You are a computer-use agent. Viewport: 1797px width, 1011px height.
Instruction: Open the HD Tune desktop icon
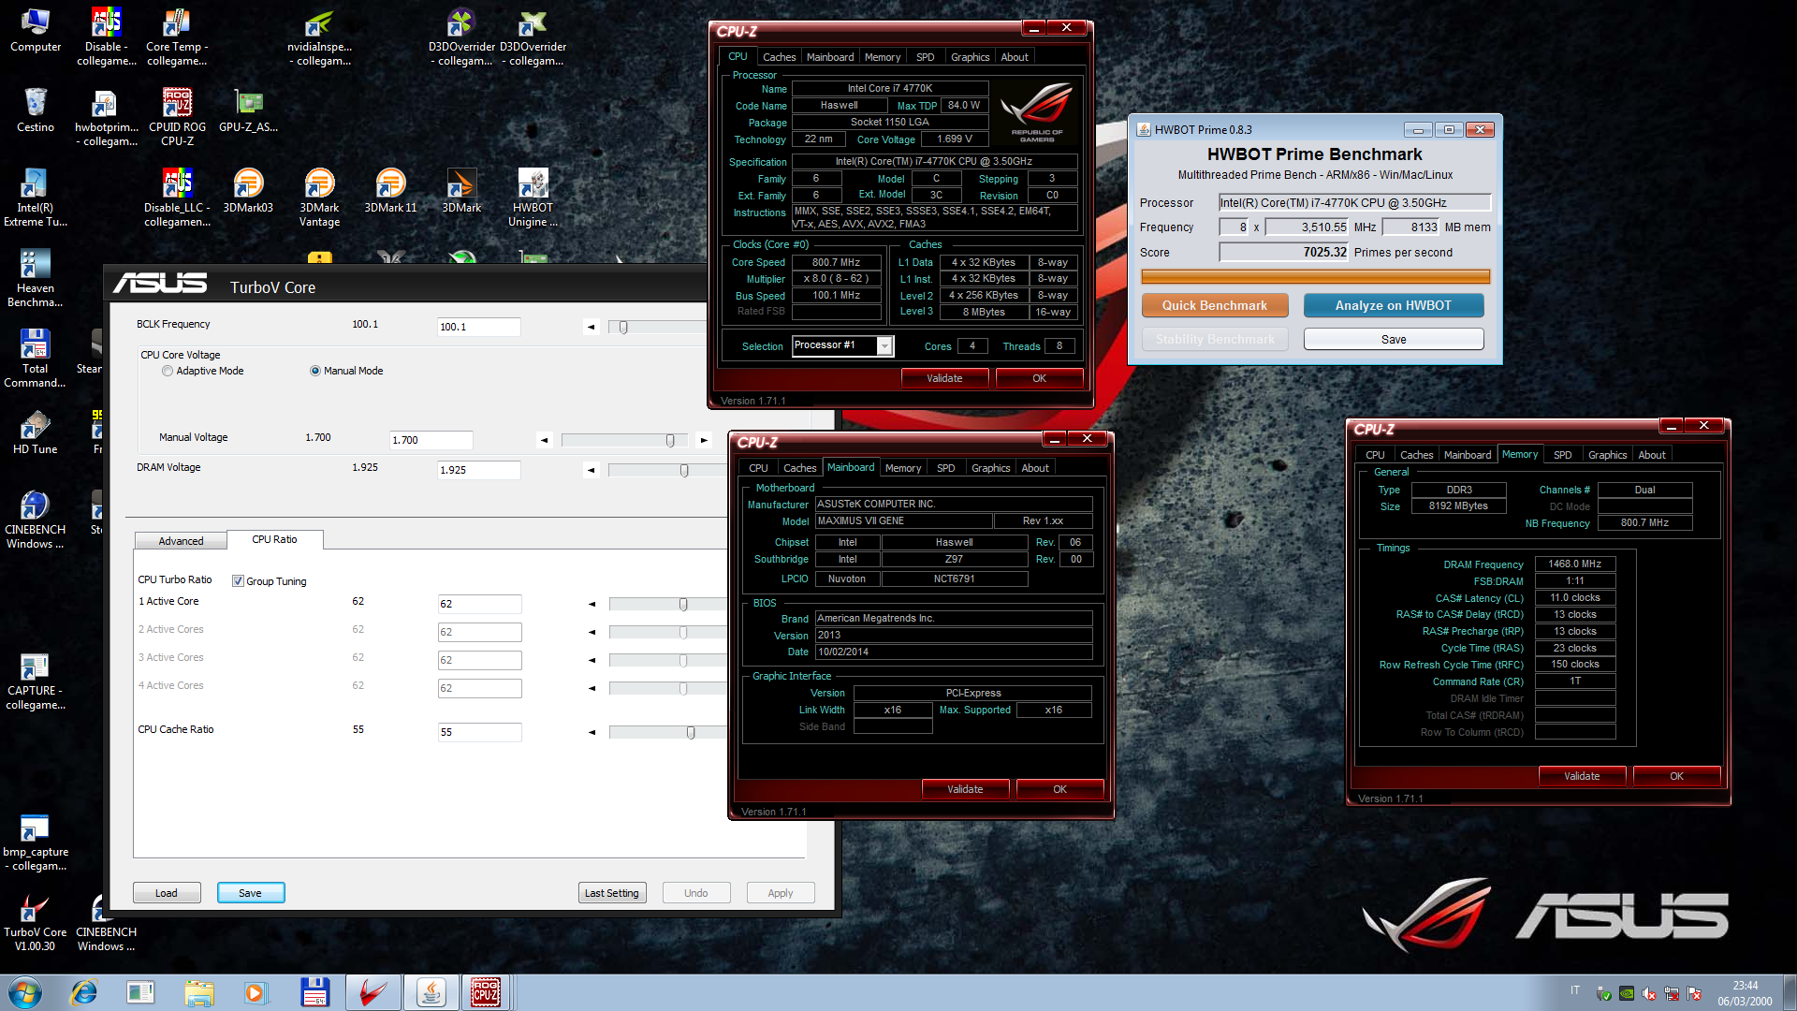(x=36, y=432)
